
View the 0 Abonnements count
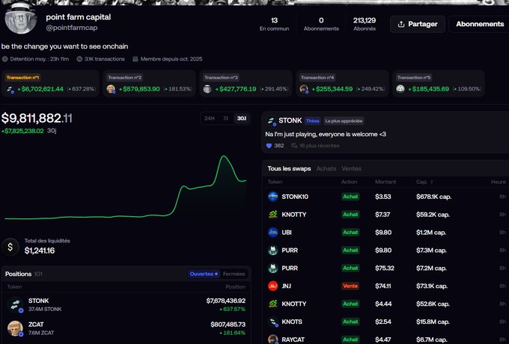coord(321,24)
